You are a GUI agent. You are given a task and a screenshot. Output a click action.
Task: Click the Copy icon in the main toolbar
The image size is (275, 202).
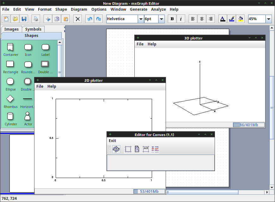click(57, 19)
